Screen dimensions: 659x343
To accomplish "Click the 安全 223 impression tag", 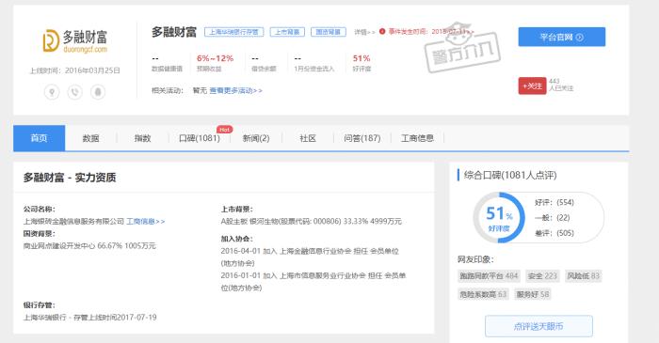I will (x=542, y=276).
